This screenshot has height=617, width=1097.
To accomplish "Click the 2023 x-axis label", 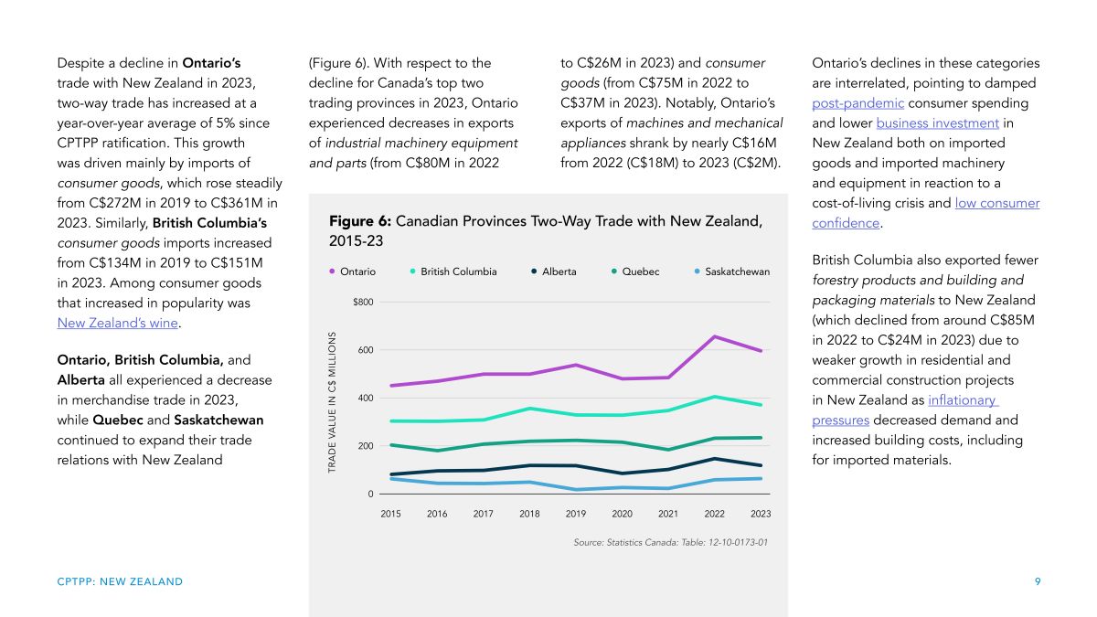I will pyautogui.click(x=761, y=514).
